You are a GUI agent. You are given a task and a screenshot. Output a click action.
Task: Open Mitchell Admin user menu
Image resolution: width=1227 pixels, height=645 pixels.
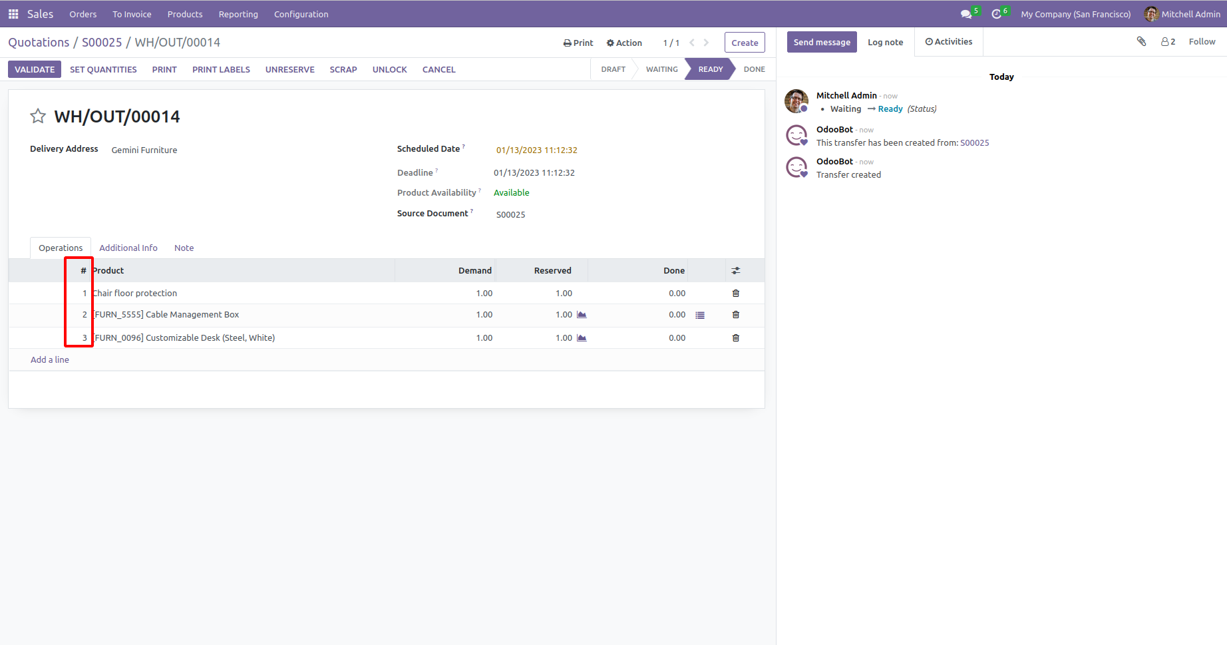click(1182, 14)
